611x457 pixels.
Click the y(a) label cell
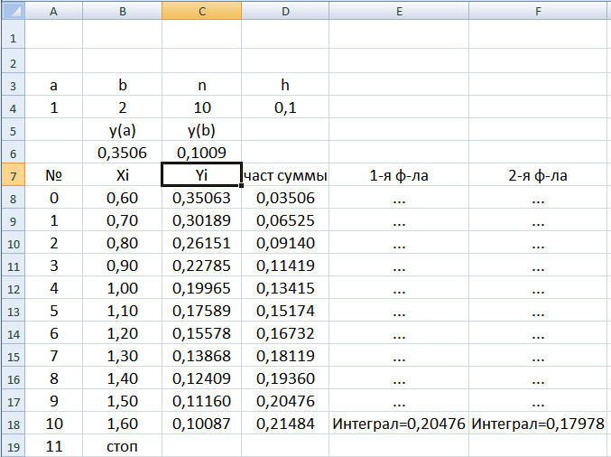tap(123, 130)
